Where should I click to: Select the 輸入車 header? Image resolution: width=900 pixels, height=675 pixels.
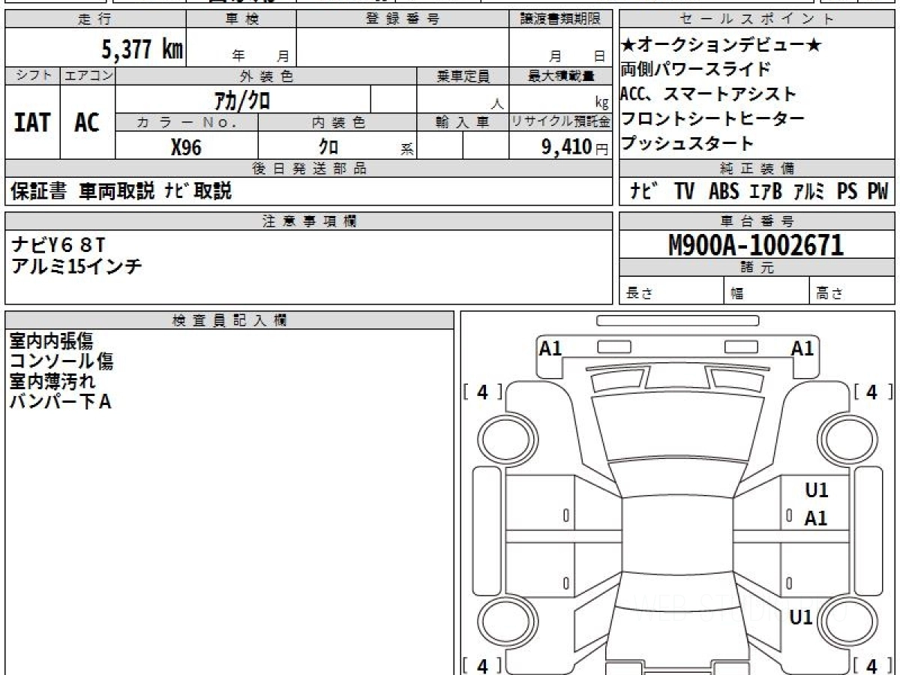463,122
